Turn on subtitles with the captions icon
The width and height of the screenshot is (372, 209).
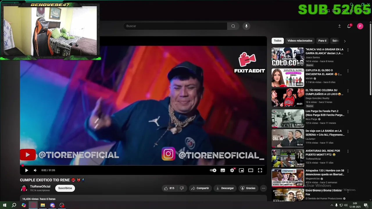tap(223, 170)
